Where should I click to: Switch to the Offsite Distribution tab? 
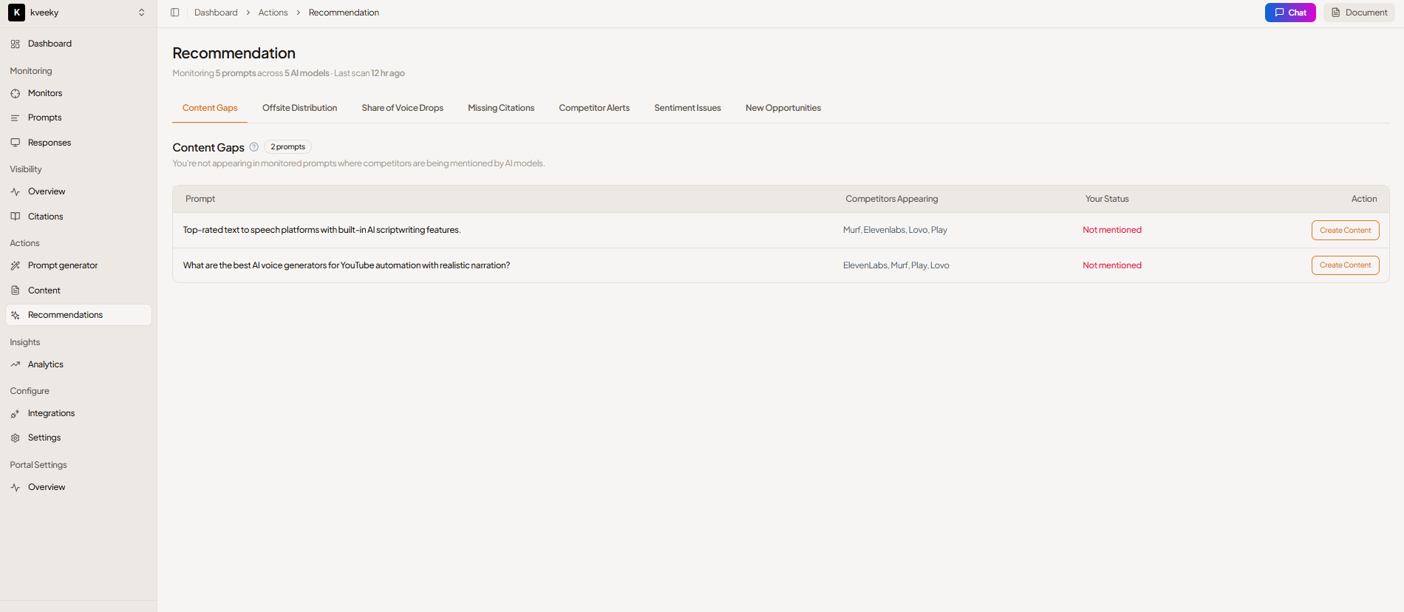tap(299, 108)
